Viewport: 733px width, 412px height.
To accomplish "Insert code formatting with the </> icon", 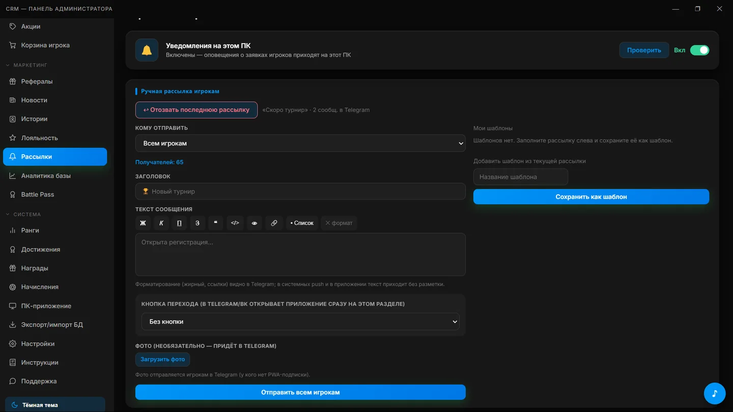I will pos(235,223).
